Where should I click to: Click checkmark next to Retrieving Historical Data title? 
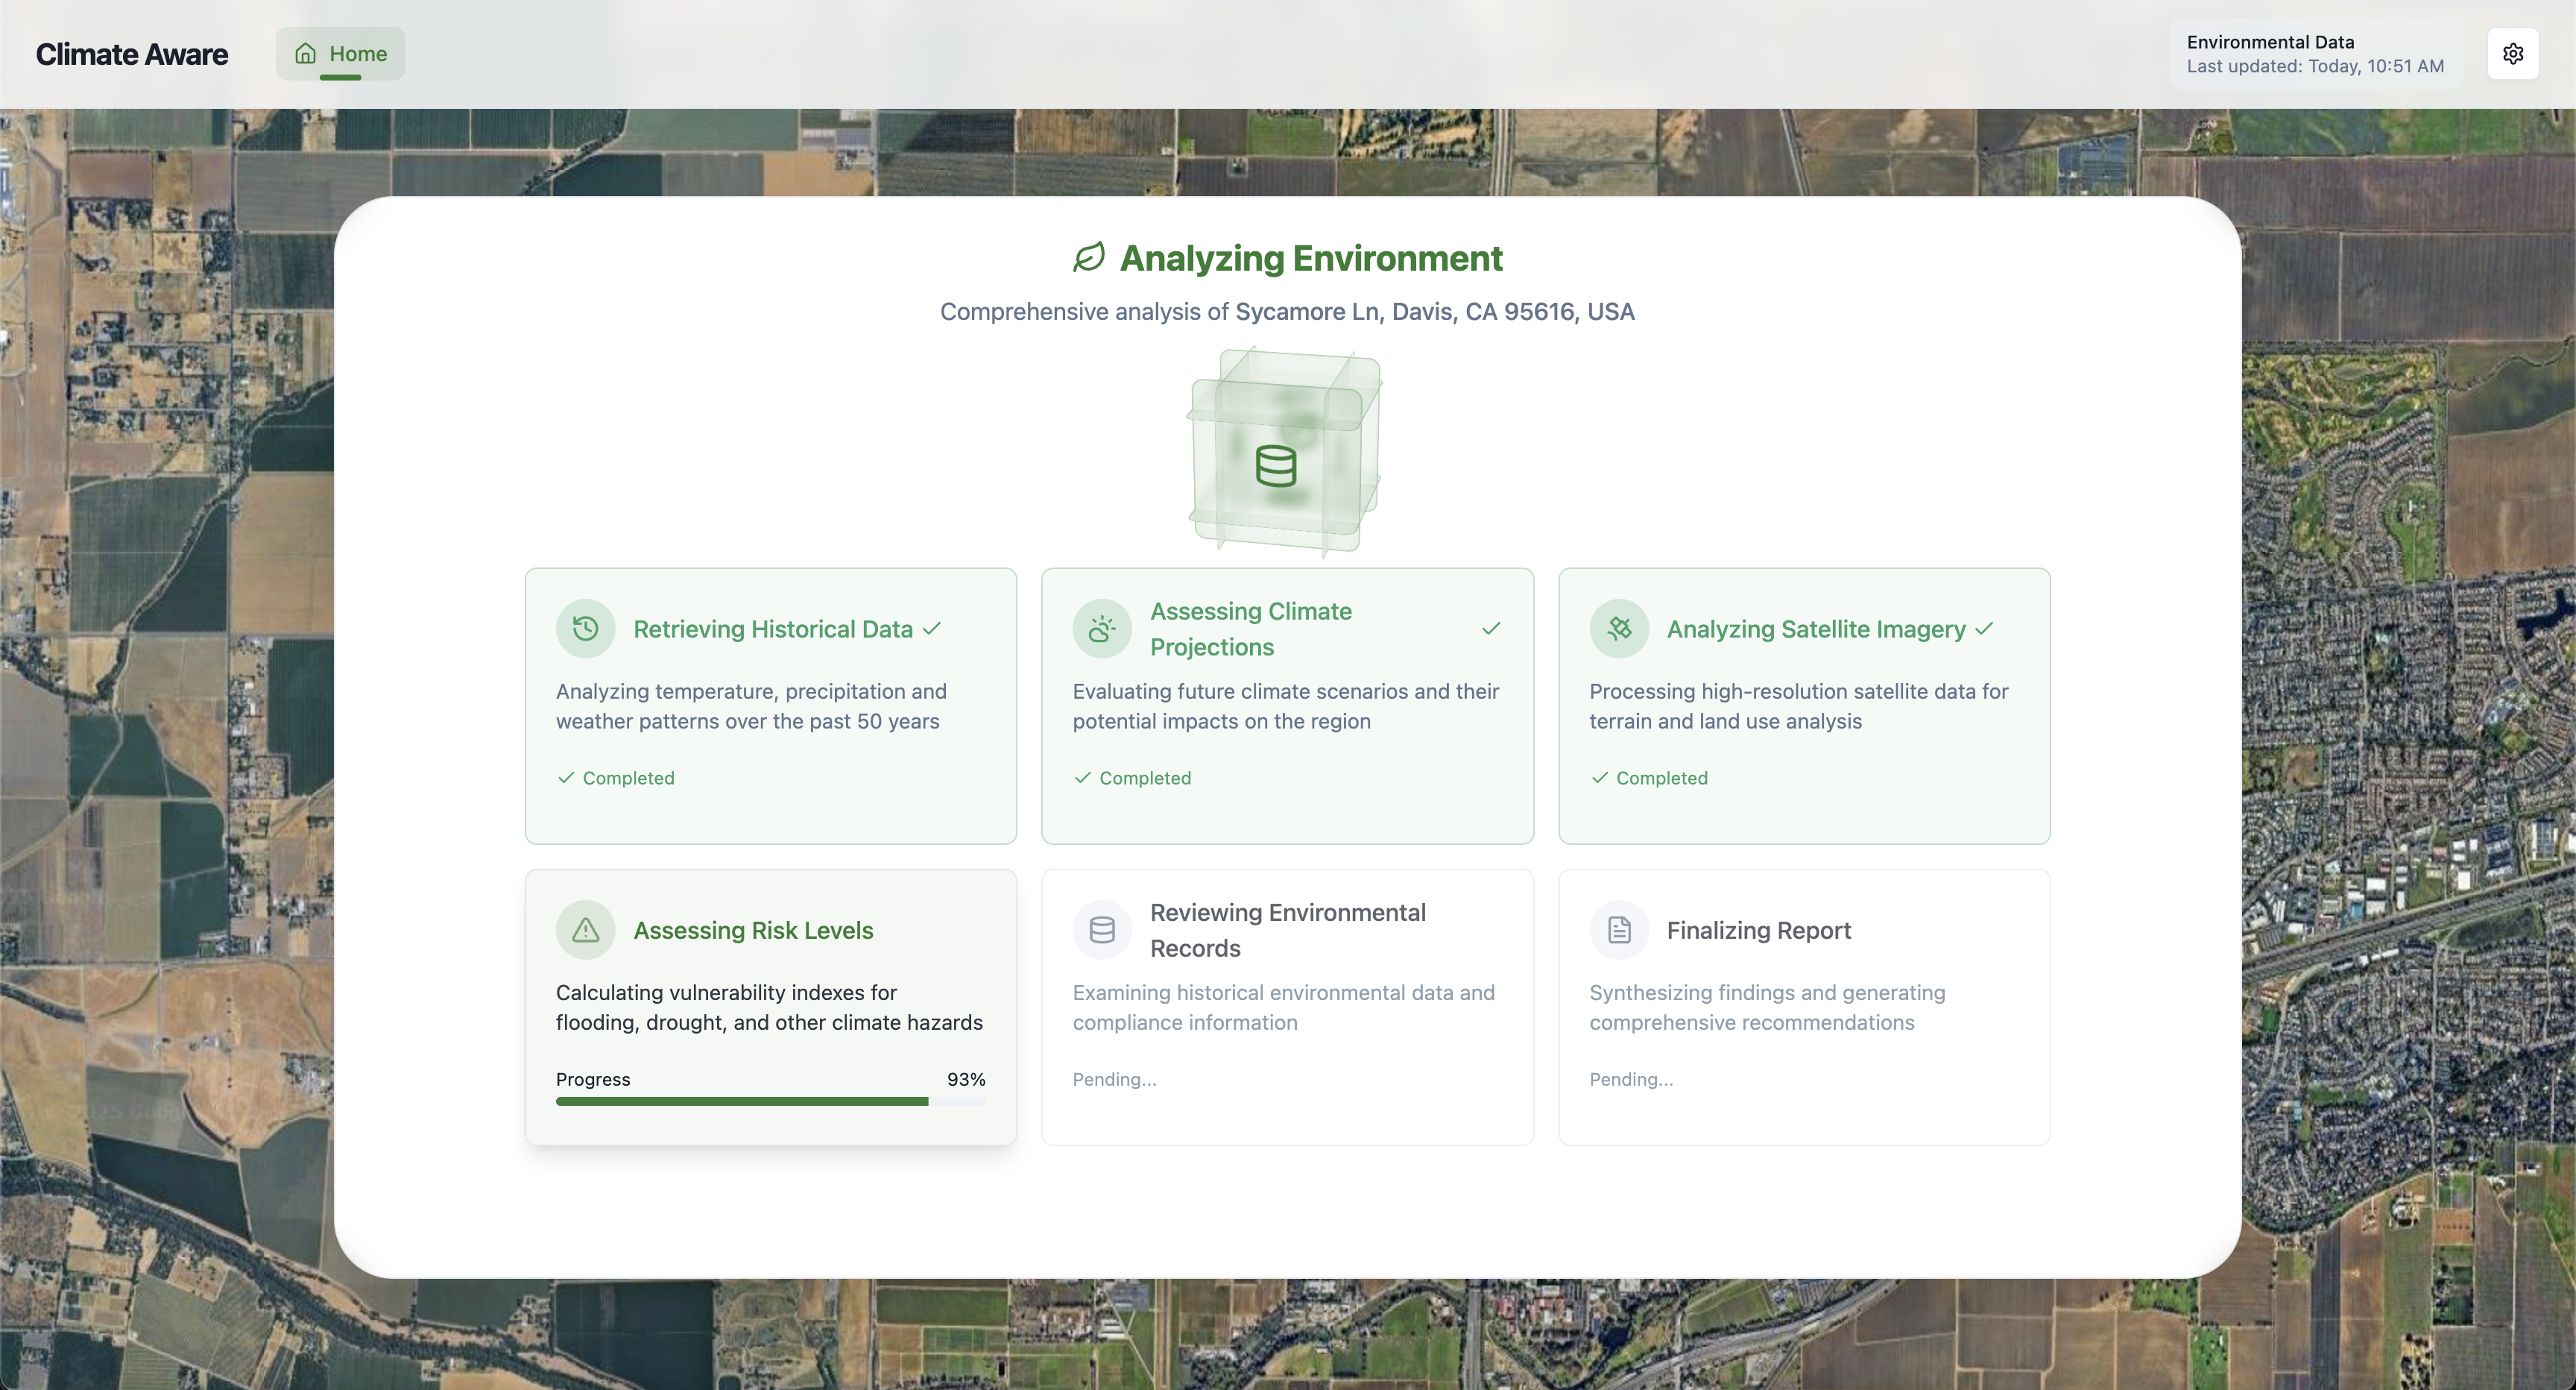931,629
